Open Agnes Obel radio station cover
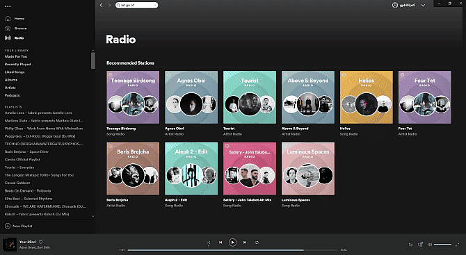Screen dimensions: 466x255 pyautogui.click(x=191, y=97)
